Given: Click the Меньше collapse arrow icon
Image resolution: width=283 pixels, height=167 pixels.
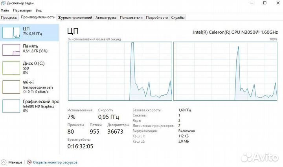Looking at the screenshot, I should coord(4,162).
